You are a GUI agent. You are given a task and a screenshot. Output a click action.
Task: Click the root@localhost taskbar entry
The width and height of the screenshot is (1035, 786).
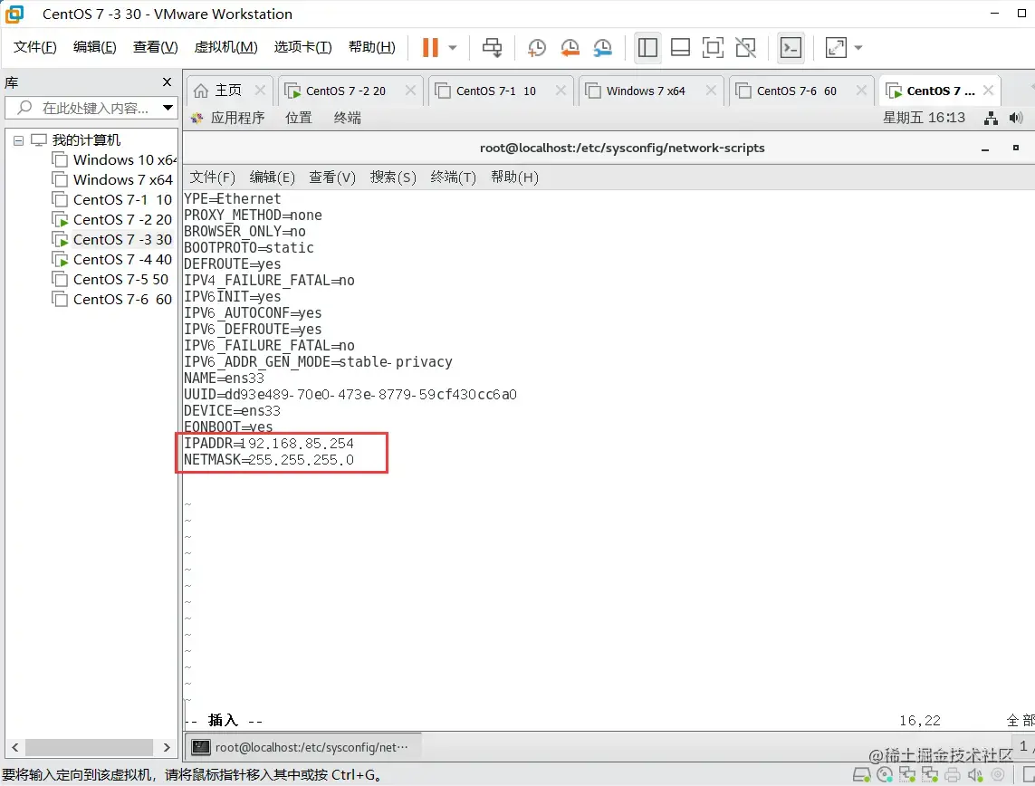pos(302,747)
